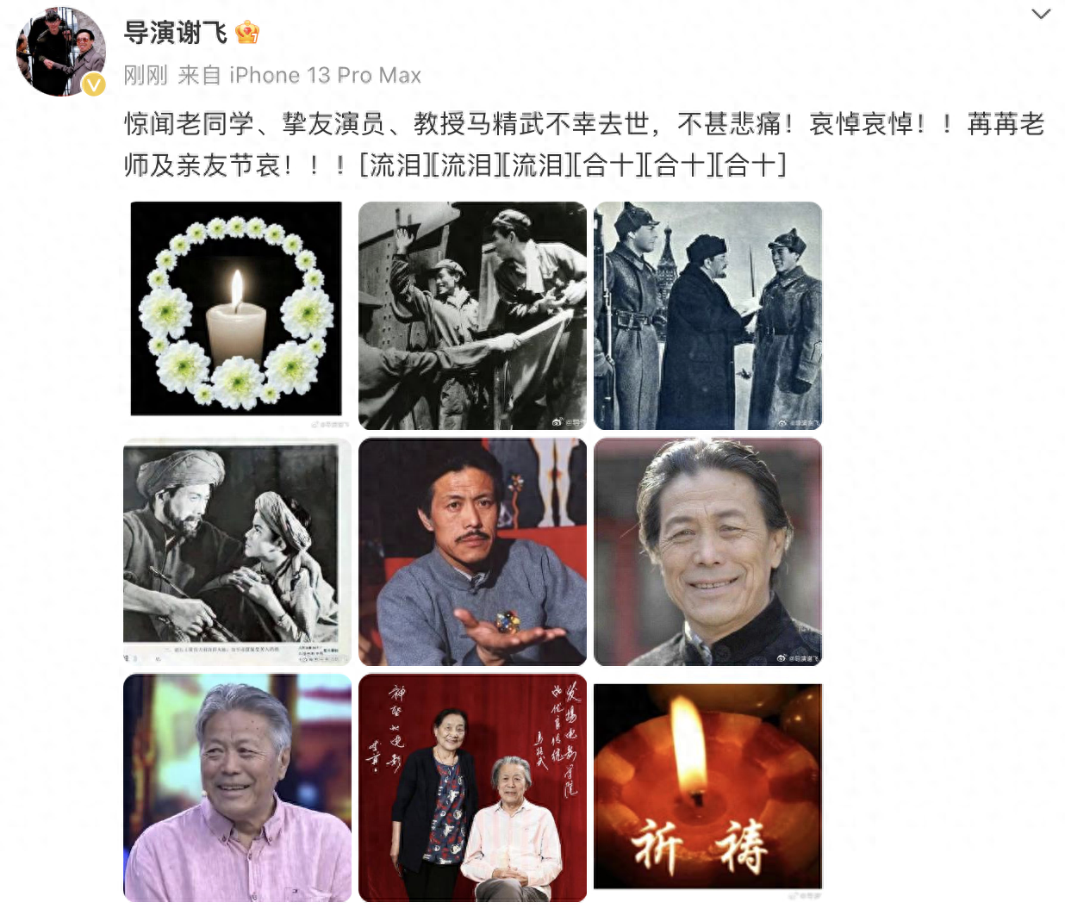Open the poster's profile avatar
Screen dimensions: 1065x915
tap(61, 52)
